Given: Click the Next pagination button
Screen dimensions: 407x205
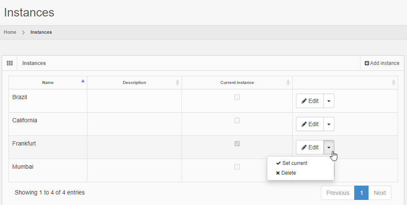Looking at the screenshot, I should pyautogui.click(x=380, y=193).
